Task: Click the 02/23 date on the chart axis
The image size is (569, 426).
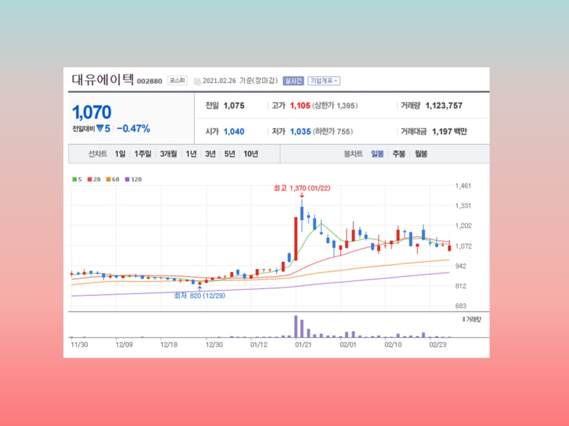Action: 438,345
